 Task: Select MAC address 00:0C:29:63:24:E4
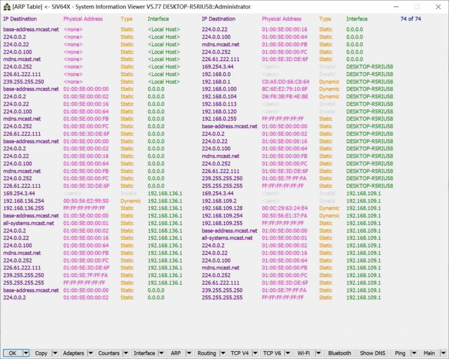click(x=284, y=208)
